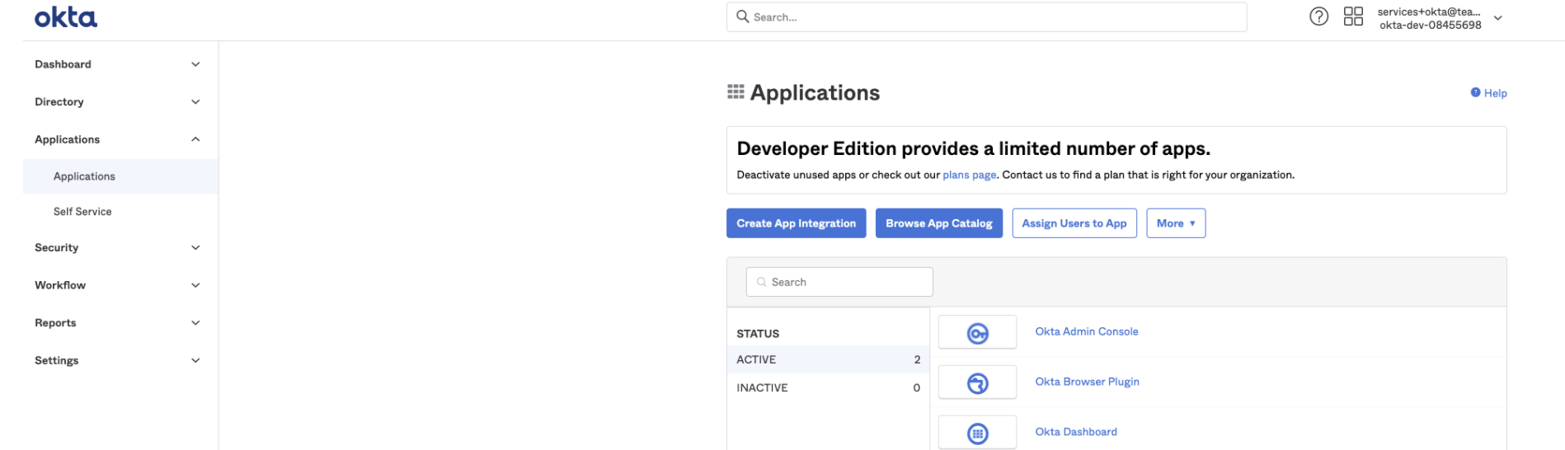Image resolution: width=1565 pixels, height=450 pixels.
Task: Click the Okta Admin Console app icon
Action: (977, 333)
